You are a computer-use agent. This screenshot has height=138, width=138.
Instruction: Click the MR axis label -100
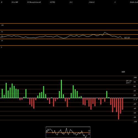click(135, 122)
